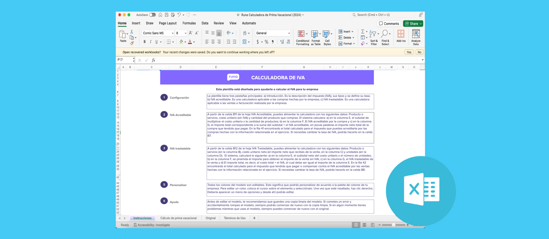This screenshot has height=239, width=549.
Task: Click the Comments button
Action: coord(389,24)
